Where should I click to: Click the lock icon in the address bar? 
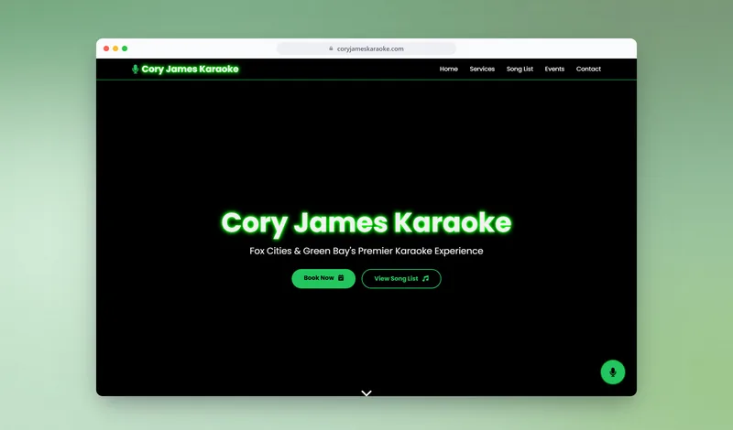pyautogui.click(x=331, y=48)
